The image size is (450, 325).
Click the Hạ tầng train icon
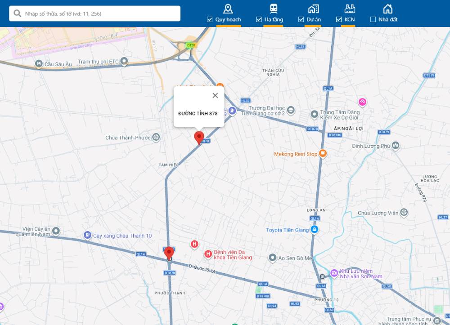(x=273, y=9)
